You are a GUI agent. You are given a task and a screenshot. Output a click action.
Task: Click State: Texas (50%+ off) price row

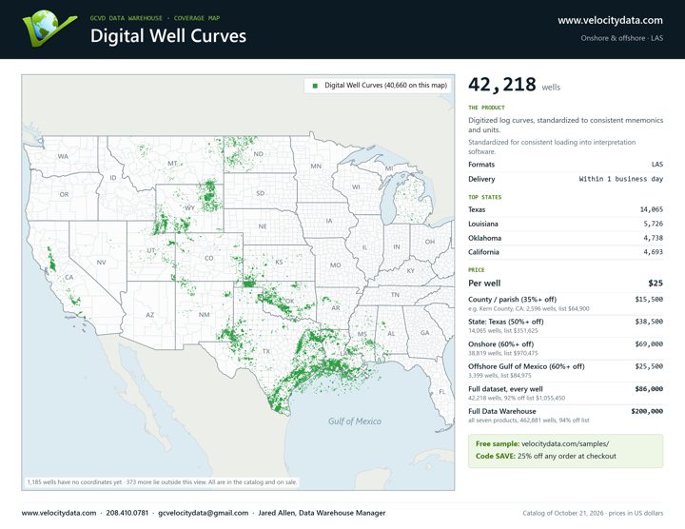click(565, 326)
